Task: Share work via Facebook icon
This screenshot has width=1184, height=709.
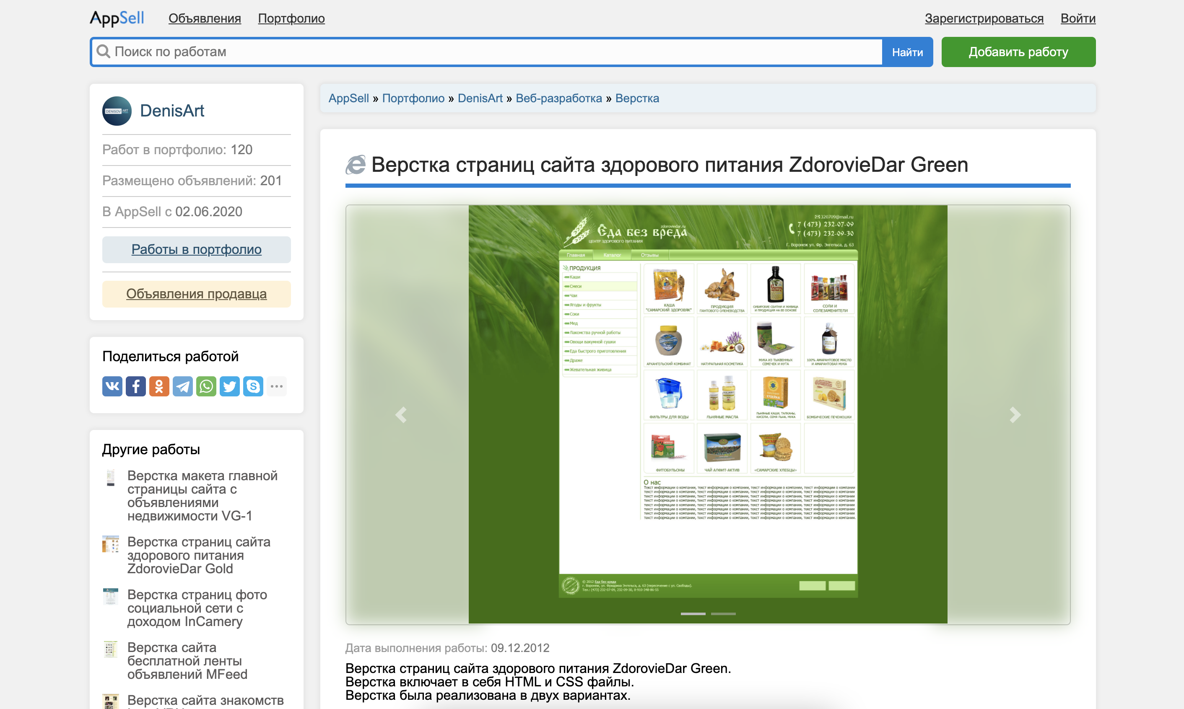Action: 136,386
